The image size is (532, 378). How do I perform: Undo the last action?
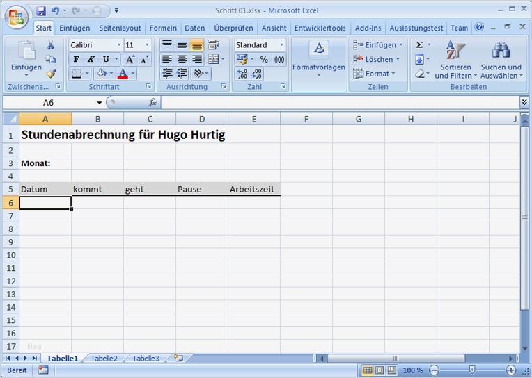[x=55, y=11]
